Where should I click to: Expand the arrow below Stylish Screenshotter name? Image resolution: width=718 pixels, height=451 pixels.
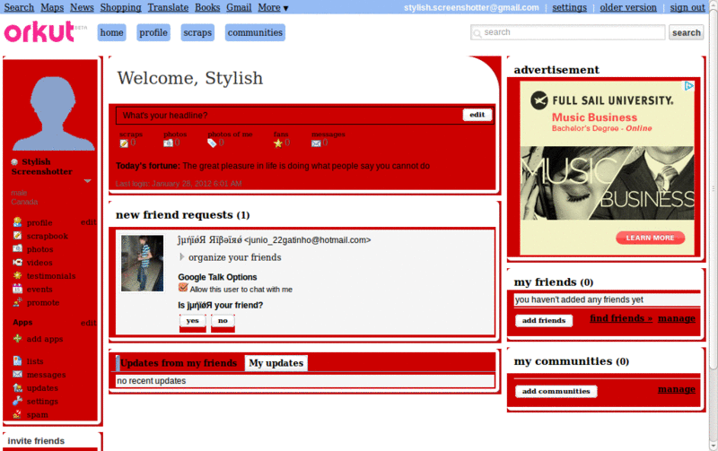click(x=87, y=181)
